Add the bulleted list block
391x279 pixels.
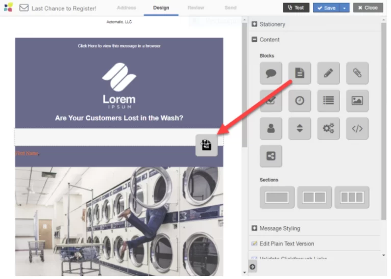[328, 101]
